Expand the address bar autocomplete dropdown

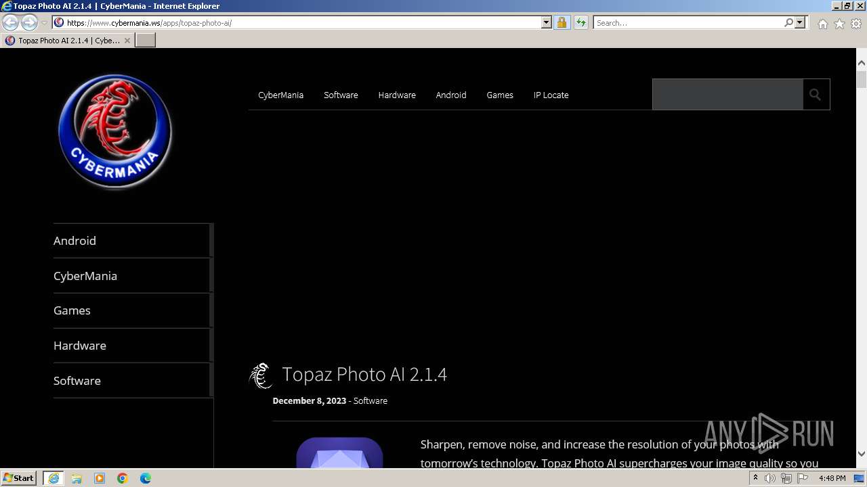pyautogui.click(x=547, y=23)
